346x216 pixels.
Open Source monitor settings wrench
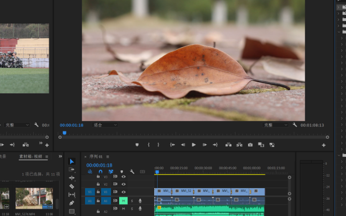tap(36, 125)
